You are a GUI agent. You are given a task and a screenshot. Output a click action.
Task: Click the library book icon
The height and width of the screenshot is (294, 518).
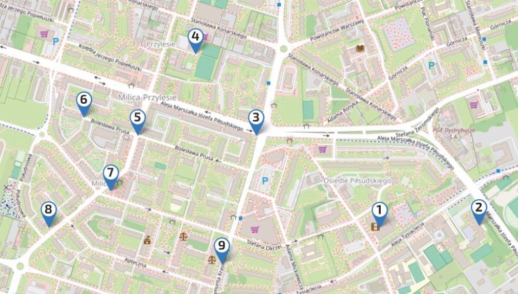point(360,49)
